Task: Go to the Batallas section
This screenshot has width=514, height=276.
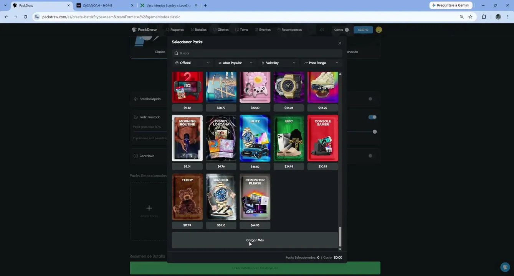Action: [198, 30]
